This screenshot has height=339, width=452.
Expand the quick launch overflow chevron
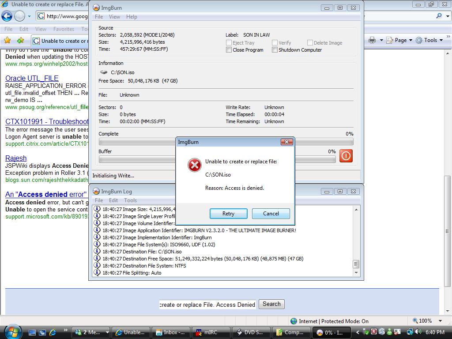click(x=65, y=330)
